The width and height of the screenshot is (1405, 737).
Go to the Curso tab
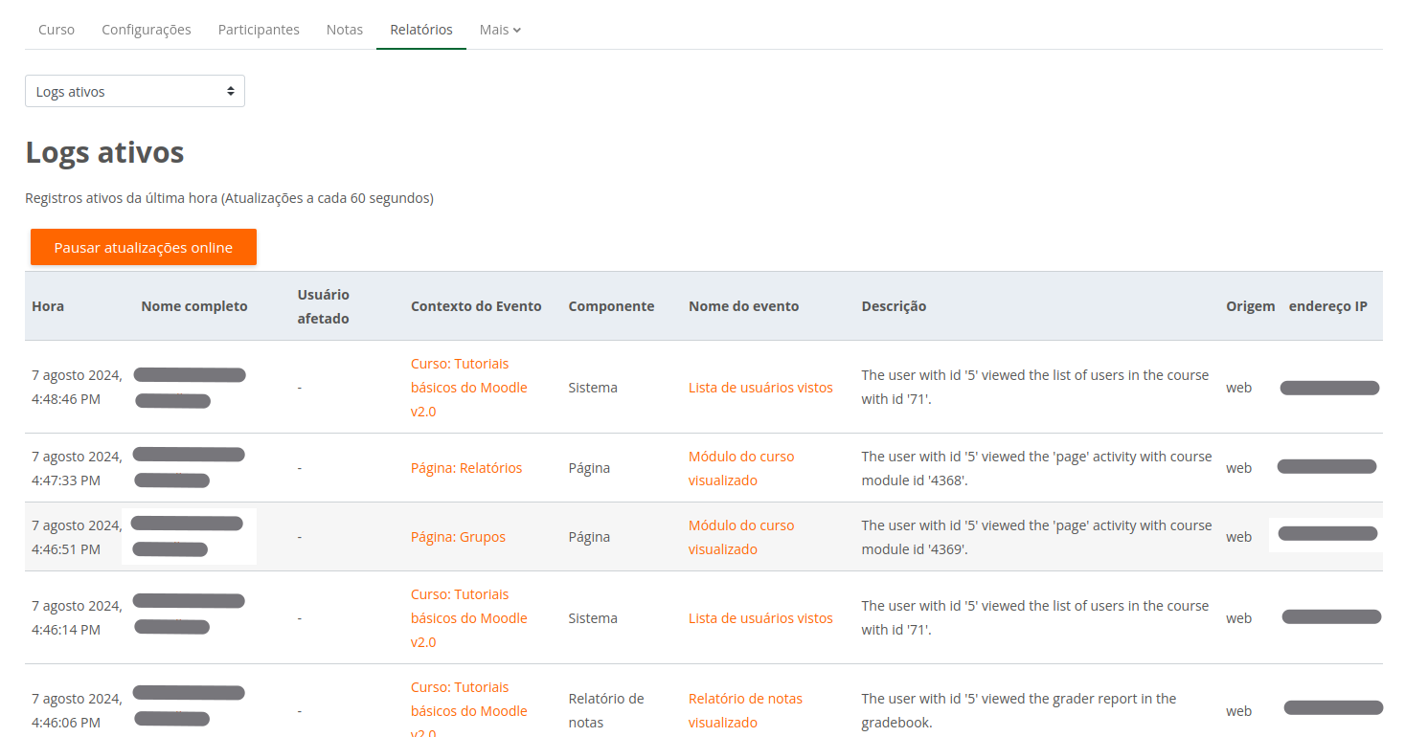pyautogui.click(x=56, y=29)
